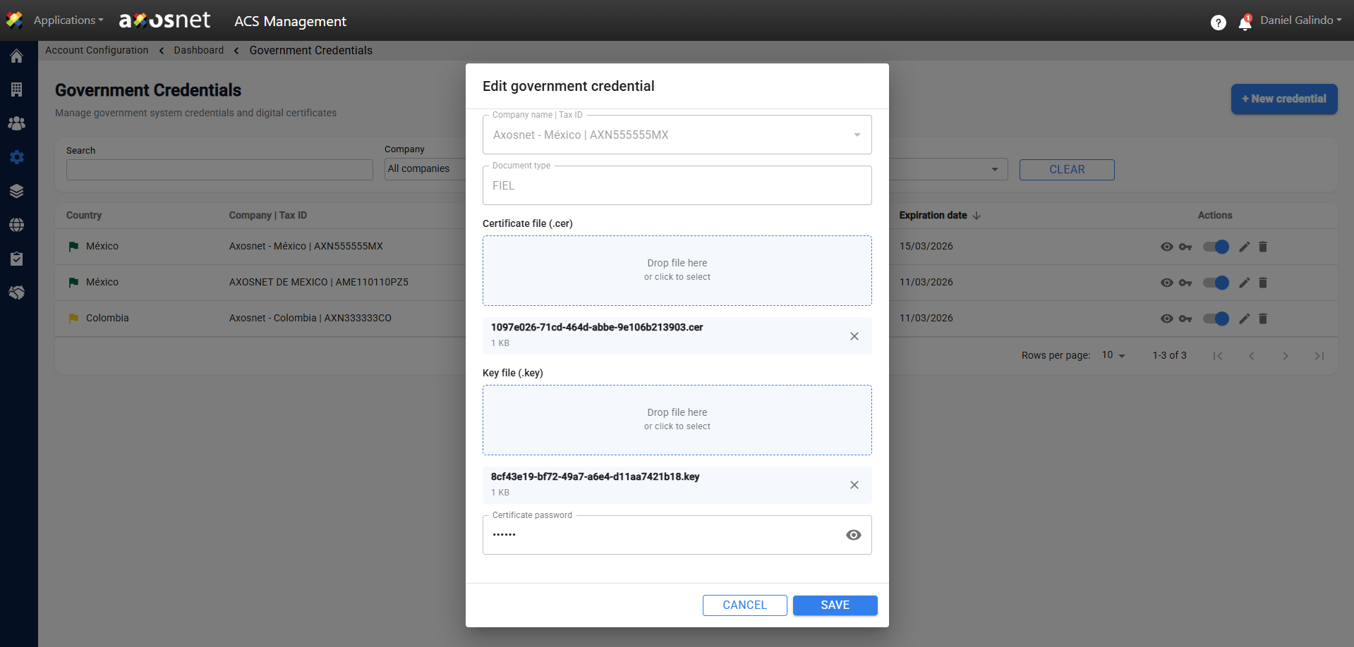Save the government credential
This screenshot has width=1354, height=647.
(835, 605)
